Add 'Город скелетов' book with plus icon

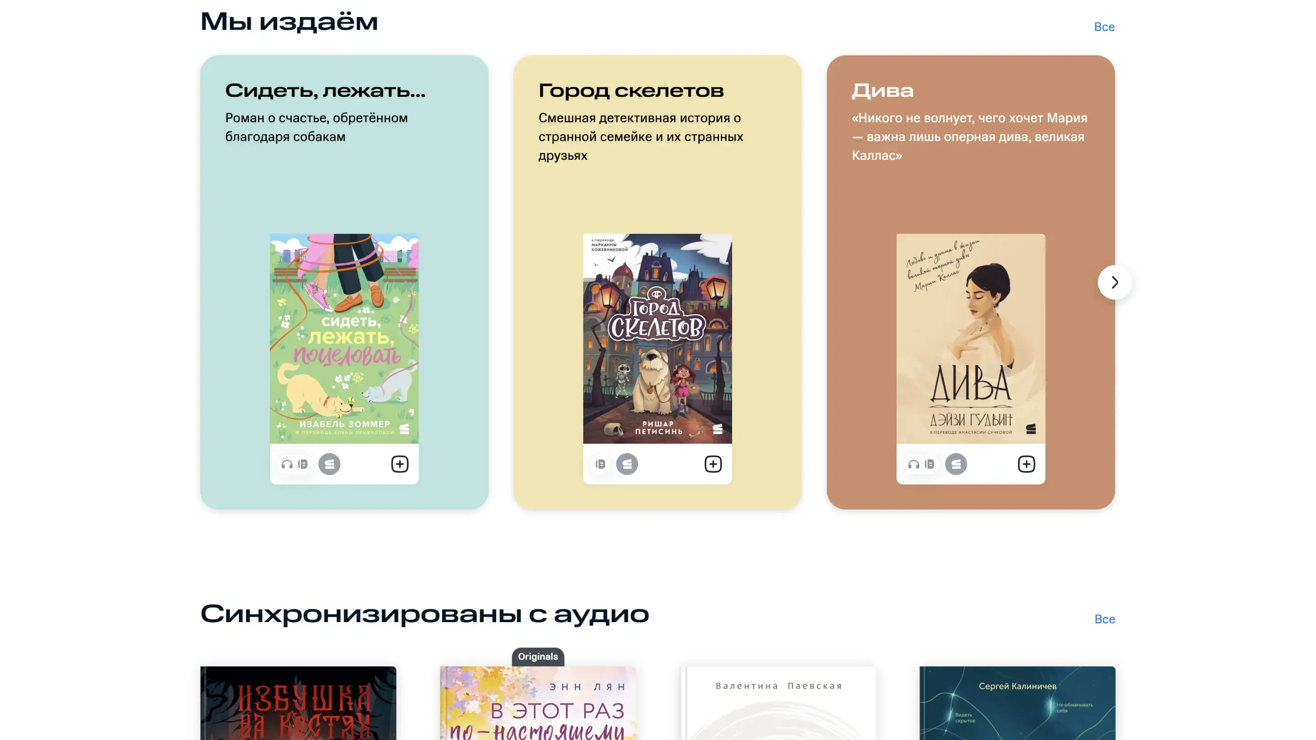[713, 464]
